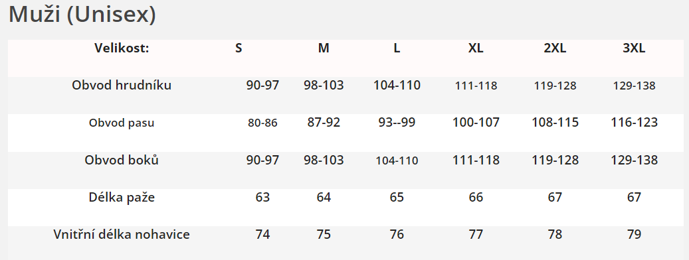Click waist value 100-107 for XL
689x260 pixels.
[476, 123]
